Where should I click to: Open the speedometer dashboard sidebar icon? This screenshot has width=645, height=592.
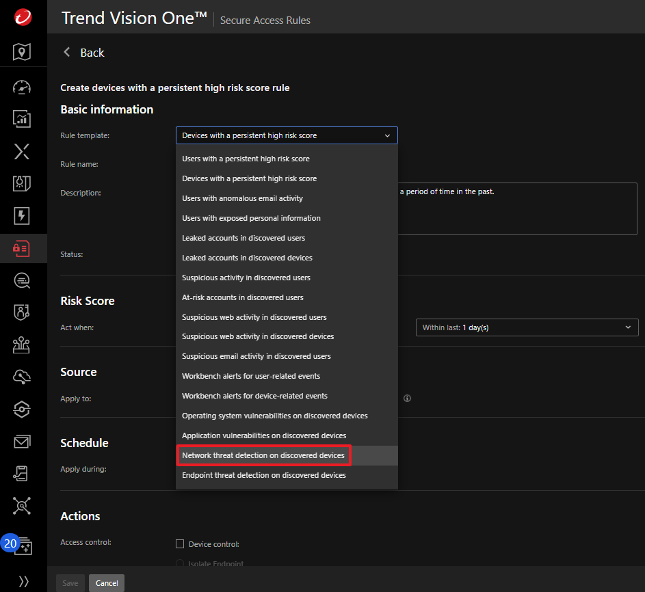pyautogui.click(x=22, y=88)
